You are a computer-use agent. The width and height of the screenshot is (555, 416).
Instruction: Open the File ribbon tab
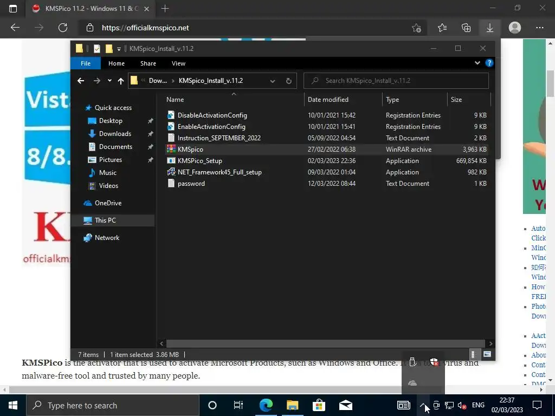(x=86, y=63)
